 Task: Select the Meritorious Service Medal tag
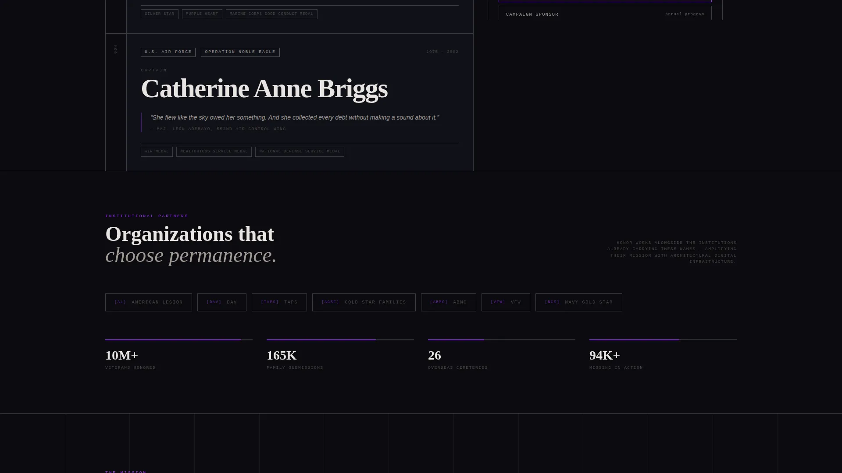pos(214,152)
